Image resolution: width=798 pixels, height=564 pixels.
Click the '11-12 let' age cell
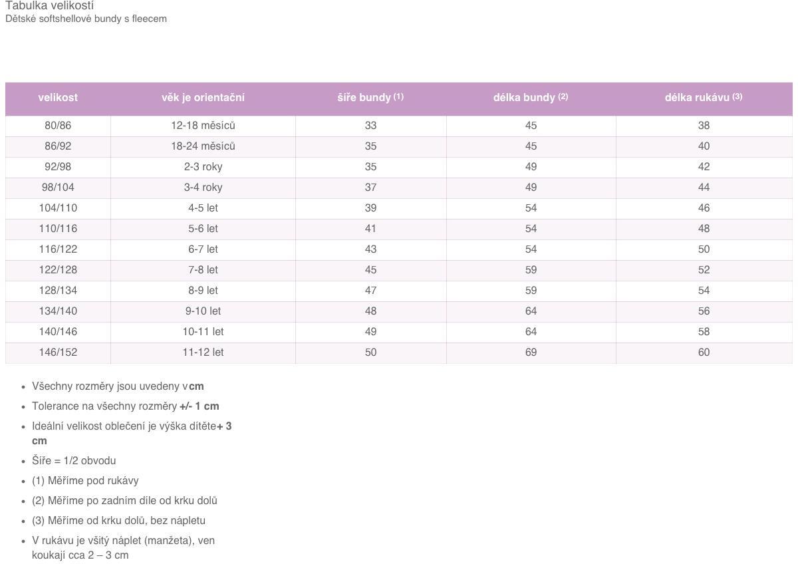pyautogui.click(x=203, y=352)
